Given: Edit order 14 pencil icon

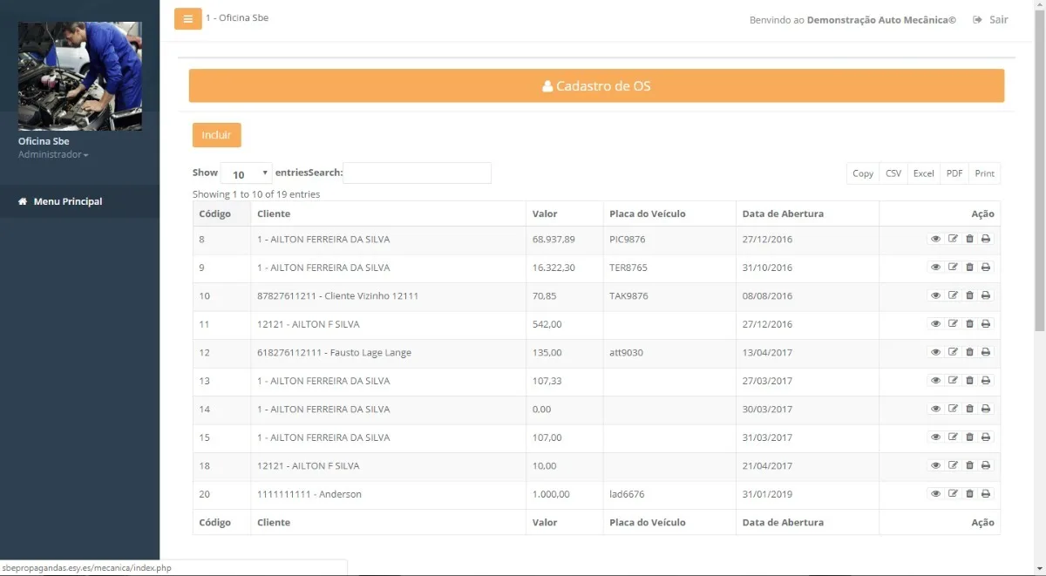Looking at the screenshot, I should tap(953, 409).
